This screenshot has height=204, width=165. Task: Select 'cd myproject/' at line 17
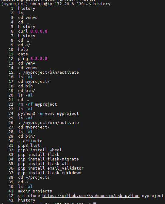point(34,82)
